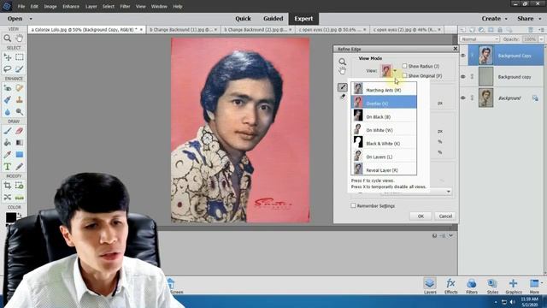
Task: Select the Recompose tool
Action: pyautogui.click(x=20, y=186)
